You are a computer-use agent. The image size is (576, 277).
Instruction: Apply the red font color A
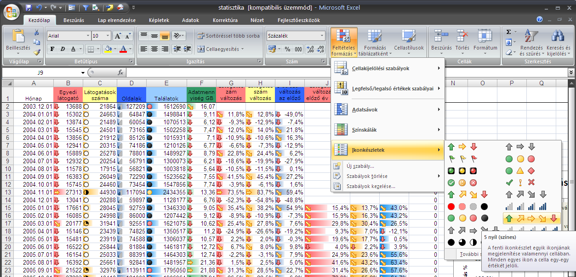pyautogui.click(x=124, y=49)
